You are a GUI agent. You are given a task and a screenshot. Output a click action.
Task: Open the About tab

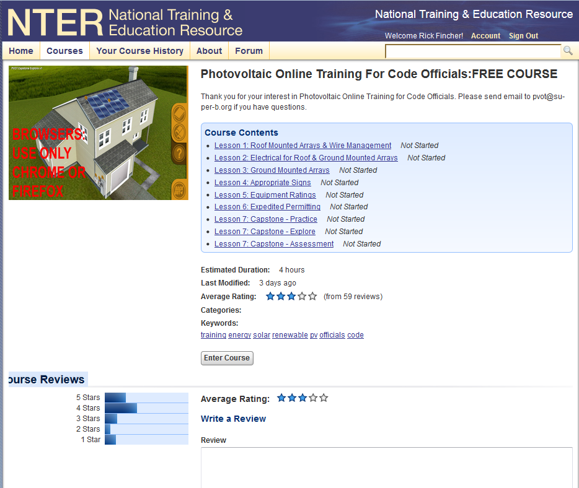pos(209,51)
